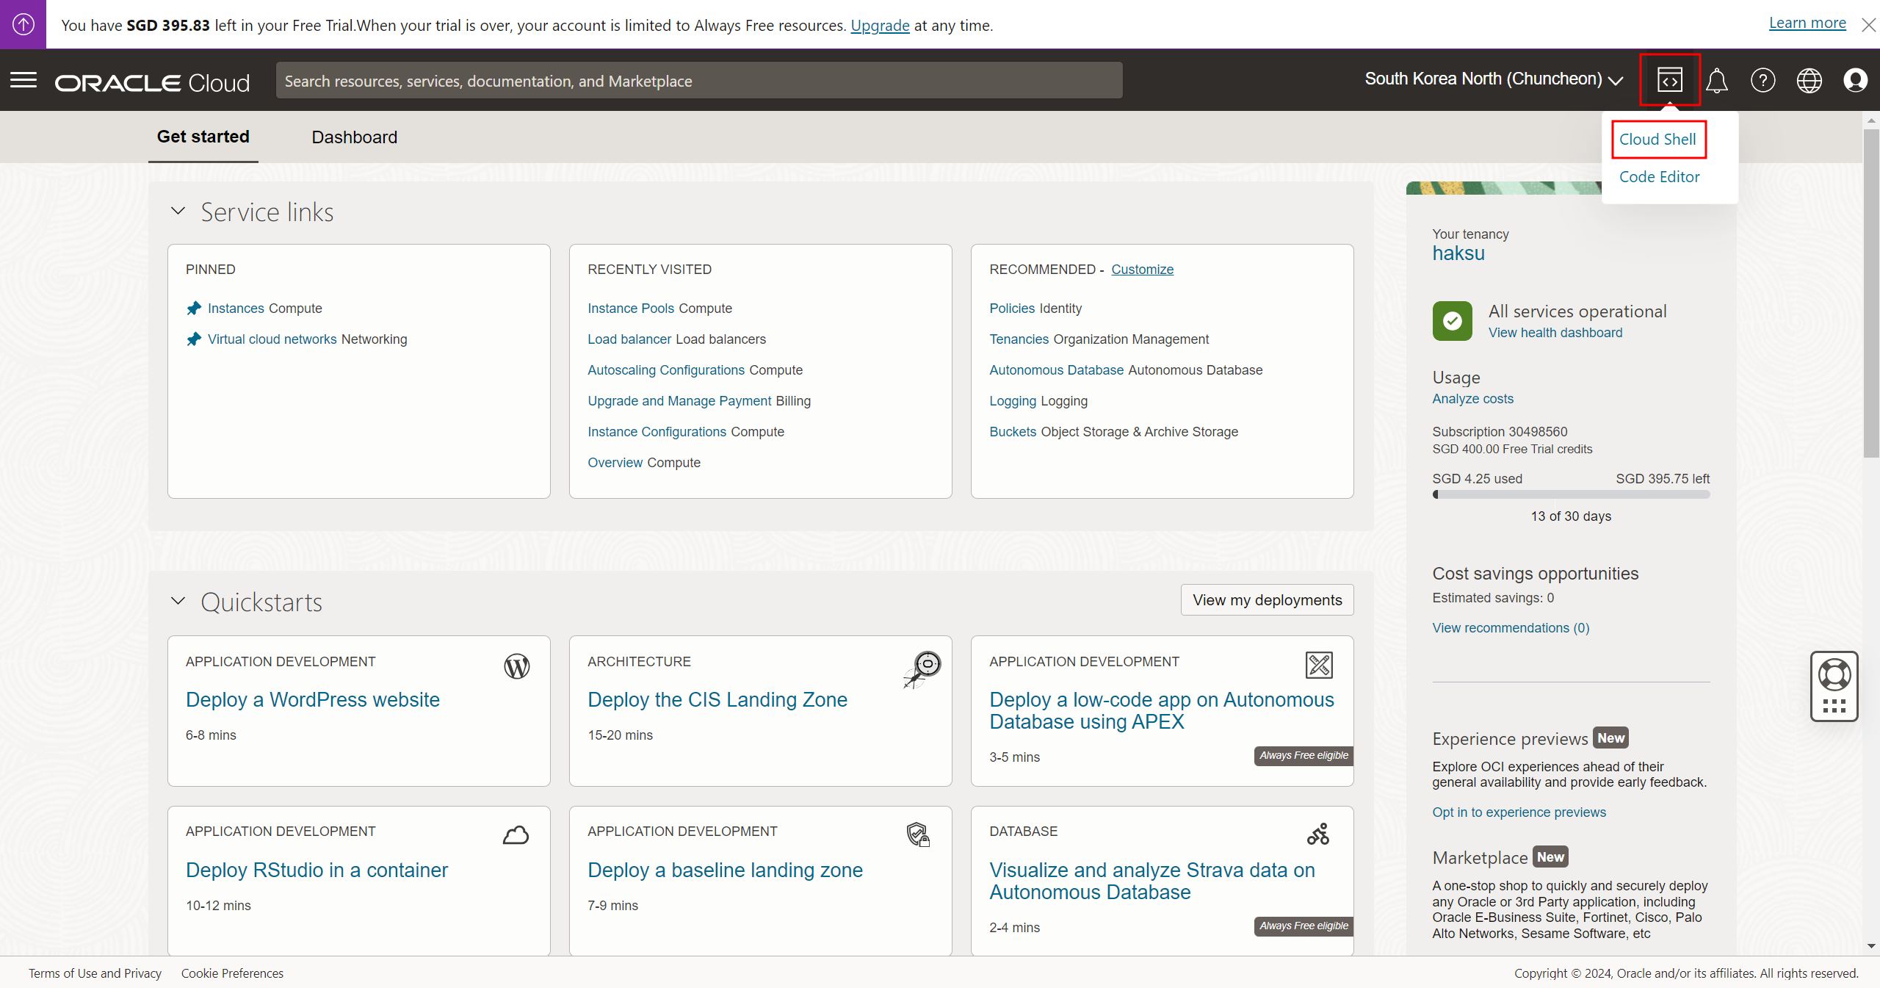Click the support lifebuoy floating icon
This screenshot has width=1880, height=988.
coord(1834,676)
